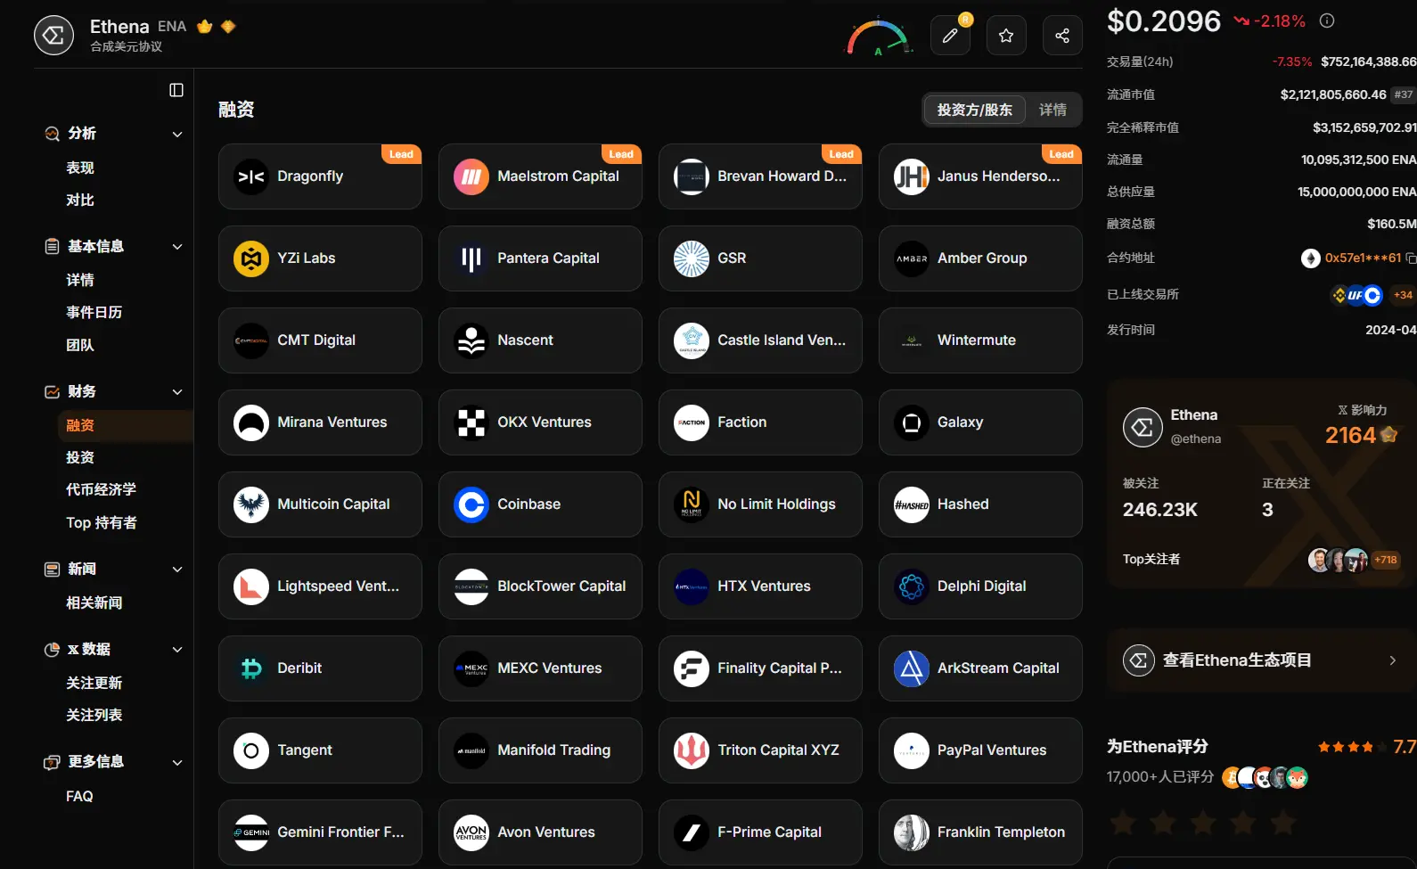The height and width of the screenshot is (869, 1417).
Task: Switch to 详情 tab in 融资
Action: (x=1053, y=110)
